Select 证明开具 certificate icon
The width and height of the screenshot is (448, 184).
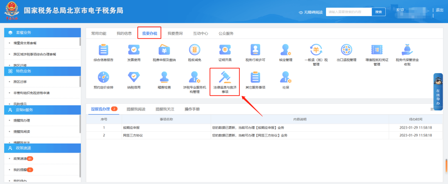[224, 50]
